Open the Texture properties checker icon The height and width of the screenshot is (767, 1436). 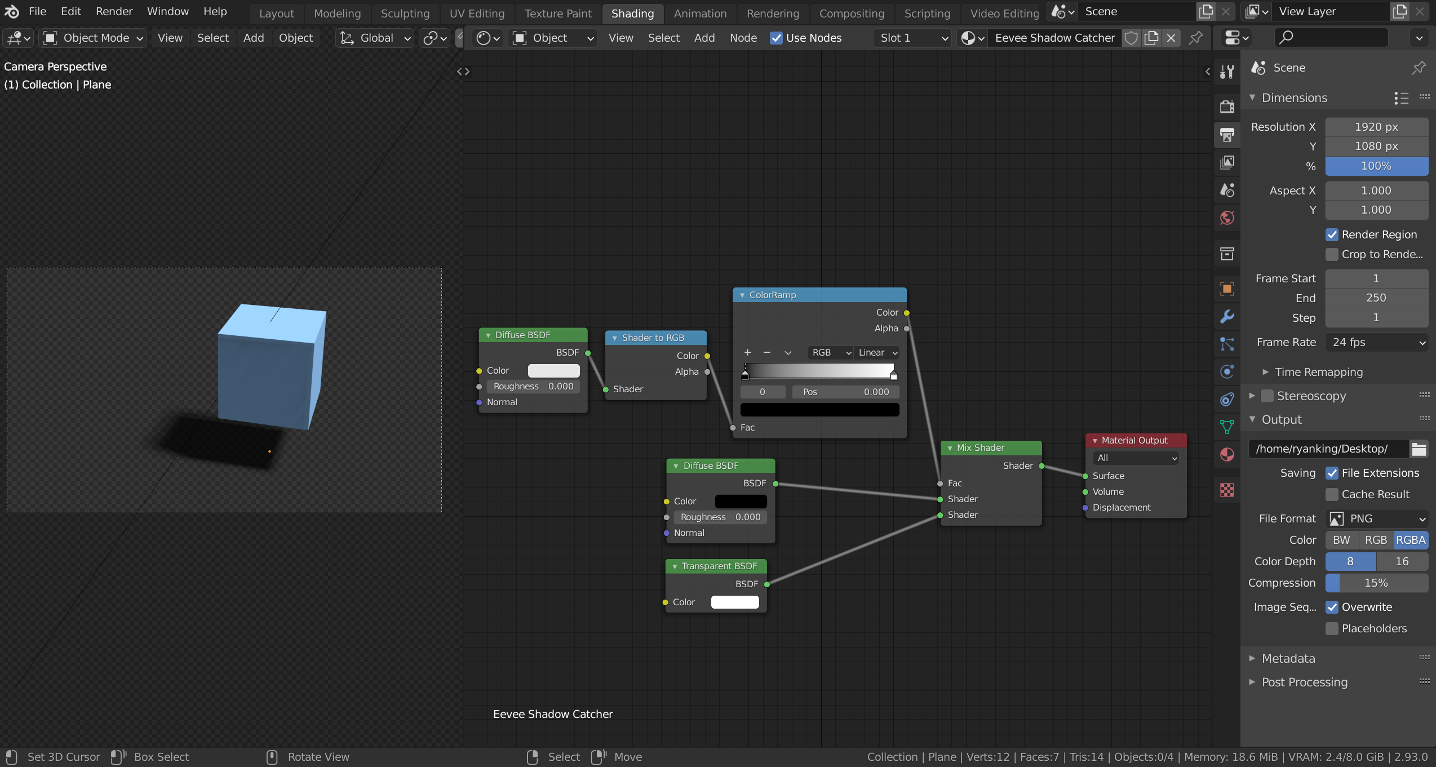coord(1227,490)
